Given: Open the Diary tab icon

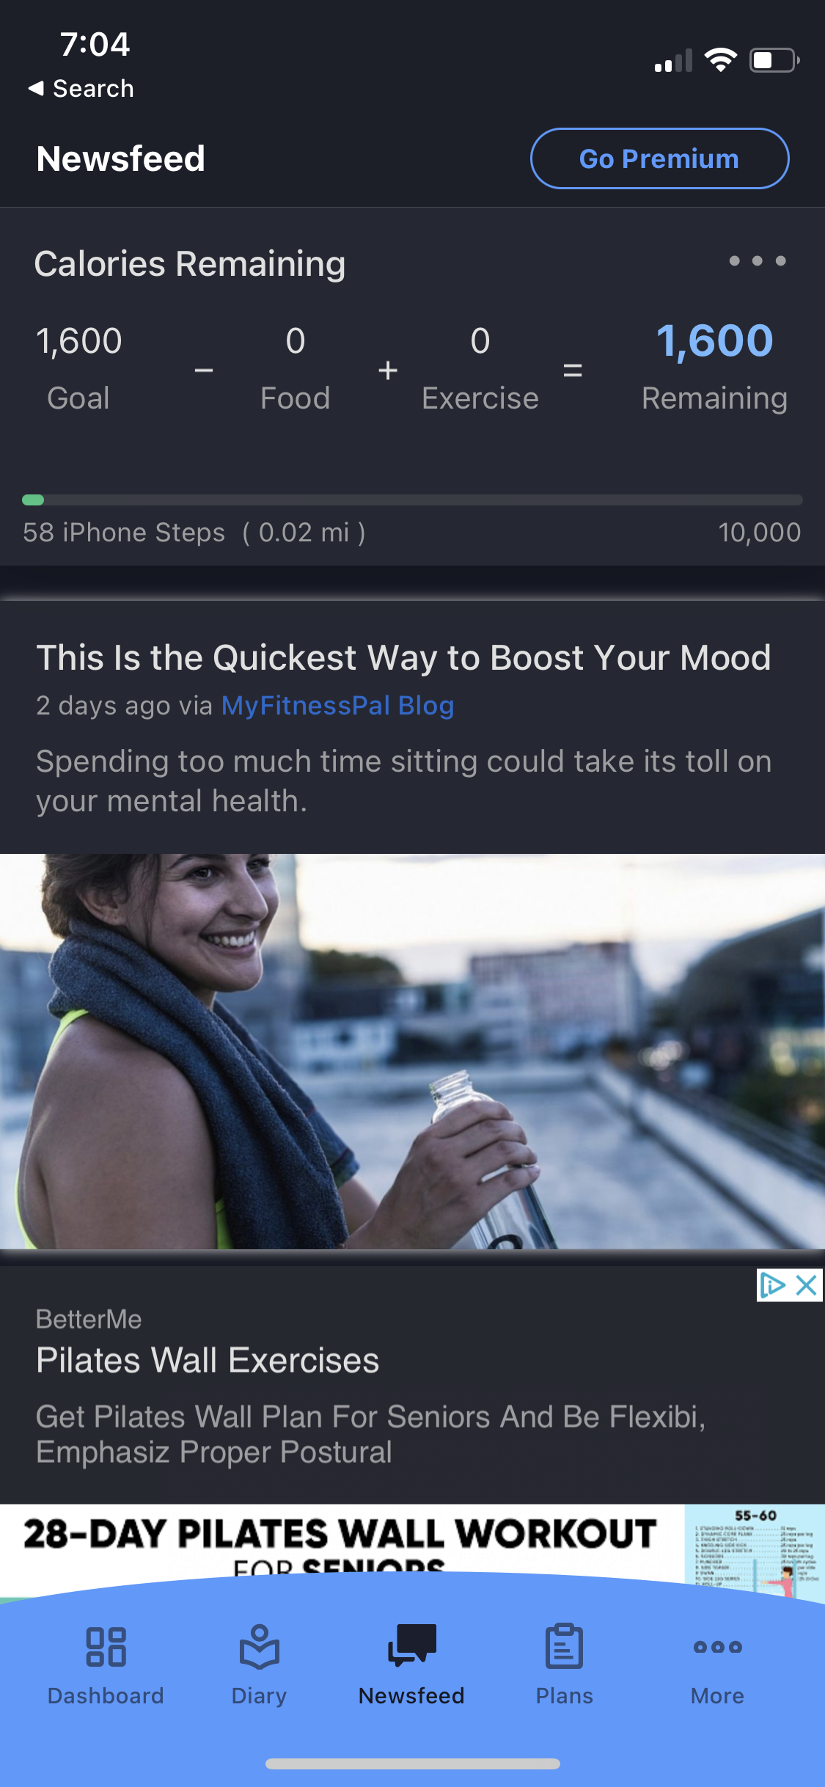Looking at the screenshot, I should coord(259,1647).
